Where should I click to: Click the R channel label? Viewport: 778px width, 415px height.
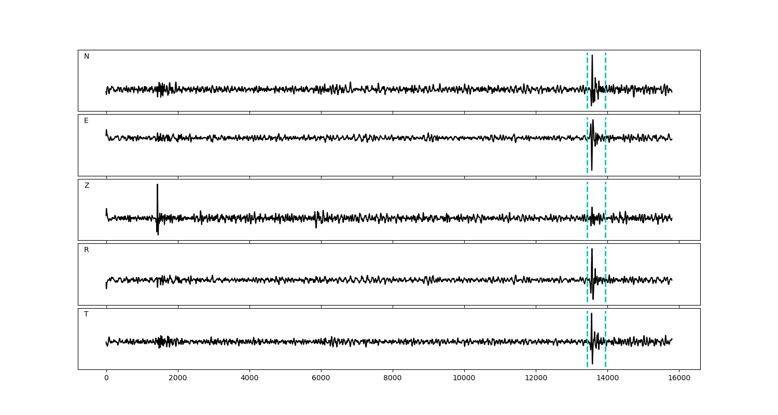point(87,250)
